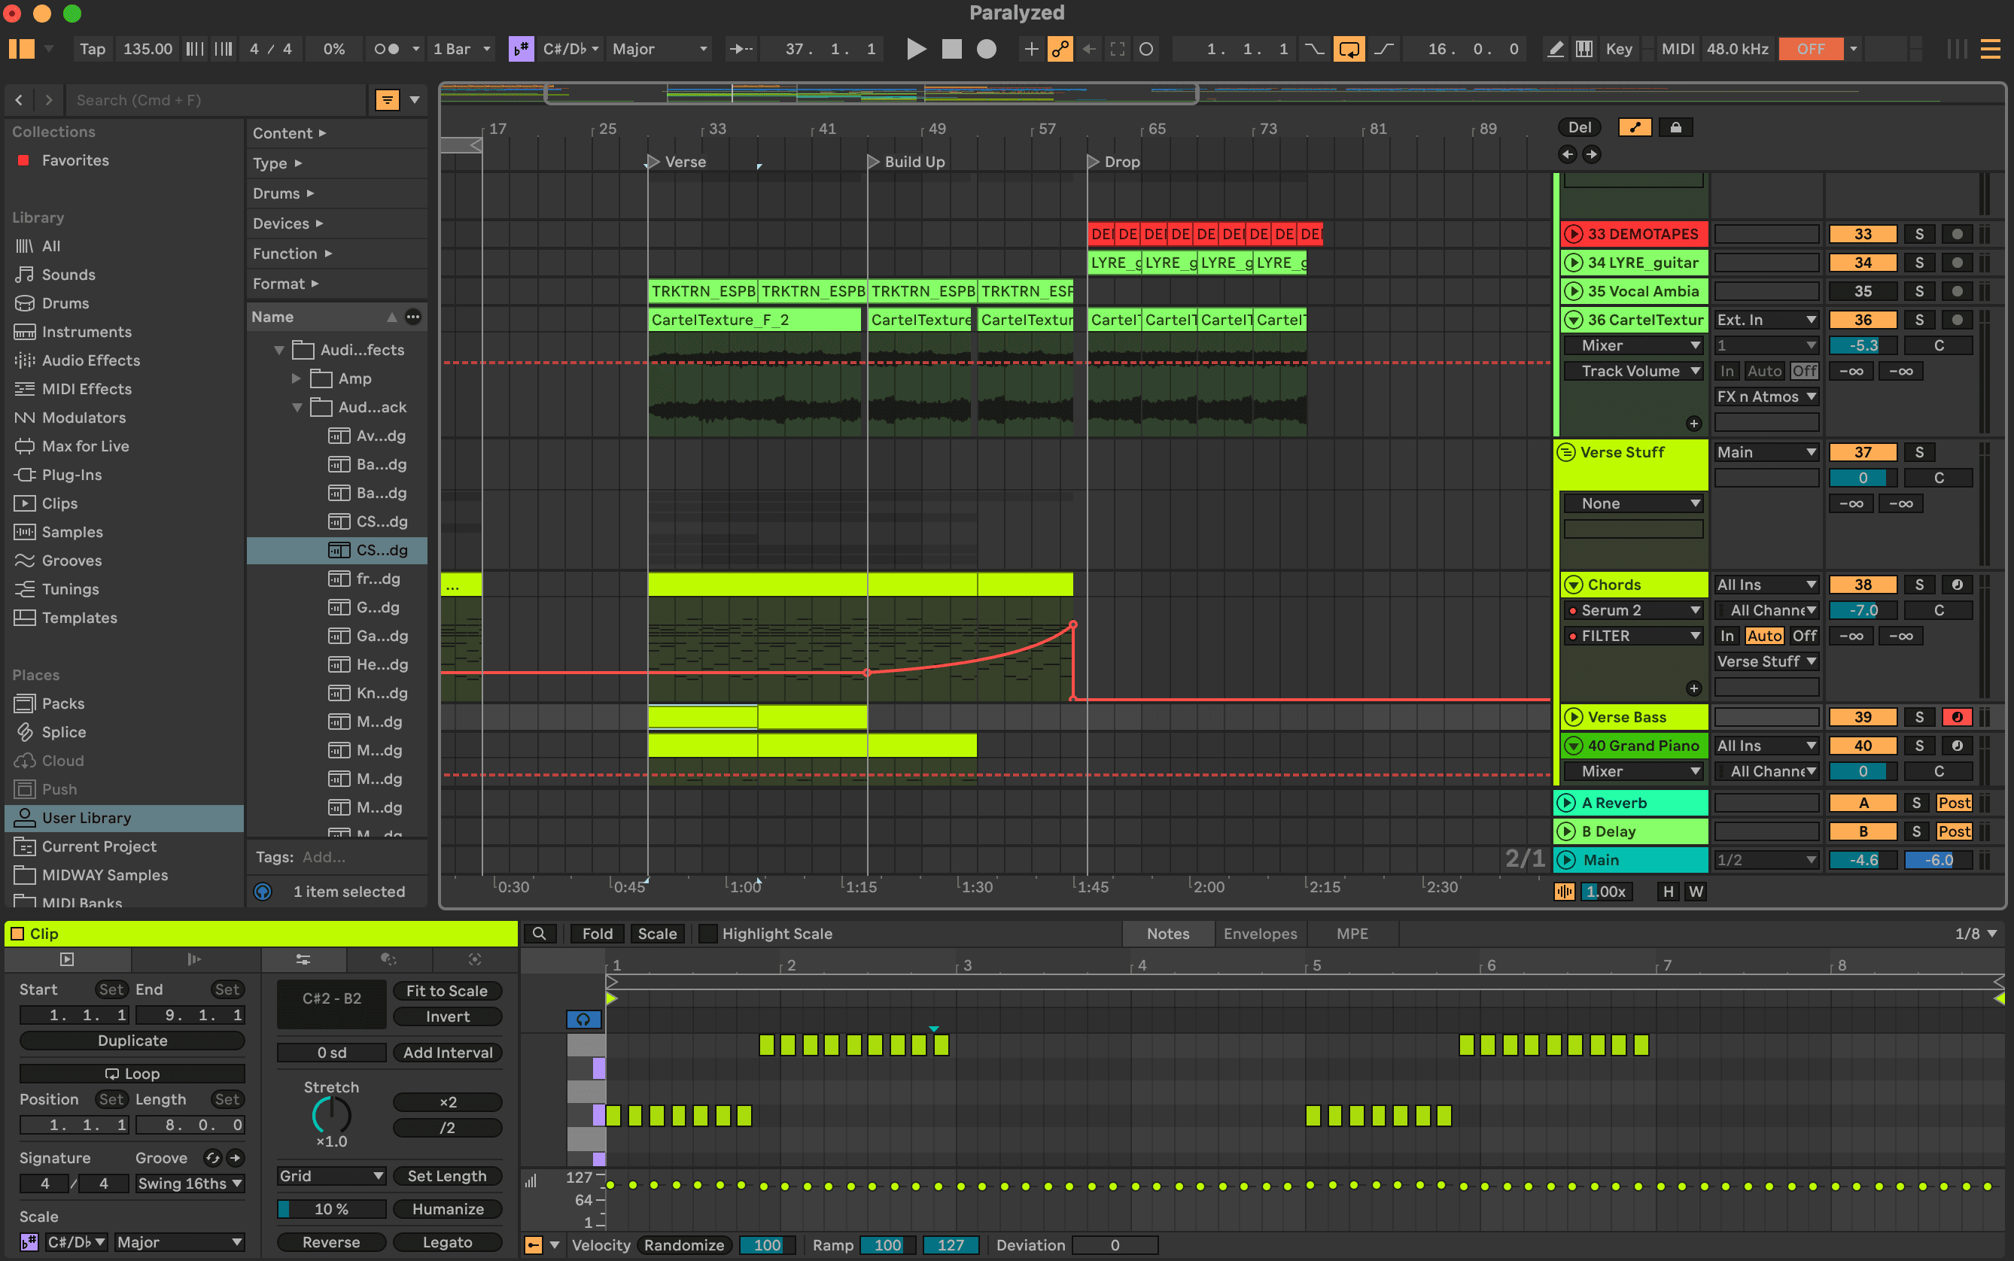
Task: Toggle the Arrangement Loop switch
Action: pos(1348,48)
